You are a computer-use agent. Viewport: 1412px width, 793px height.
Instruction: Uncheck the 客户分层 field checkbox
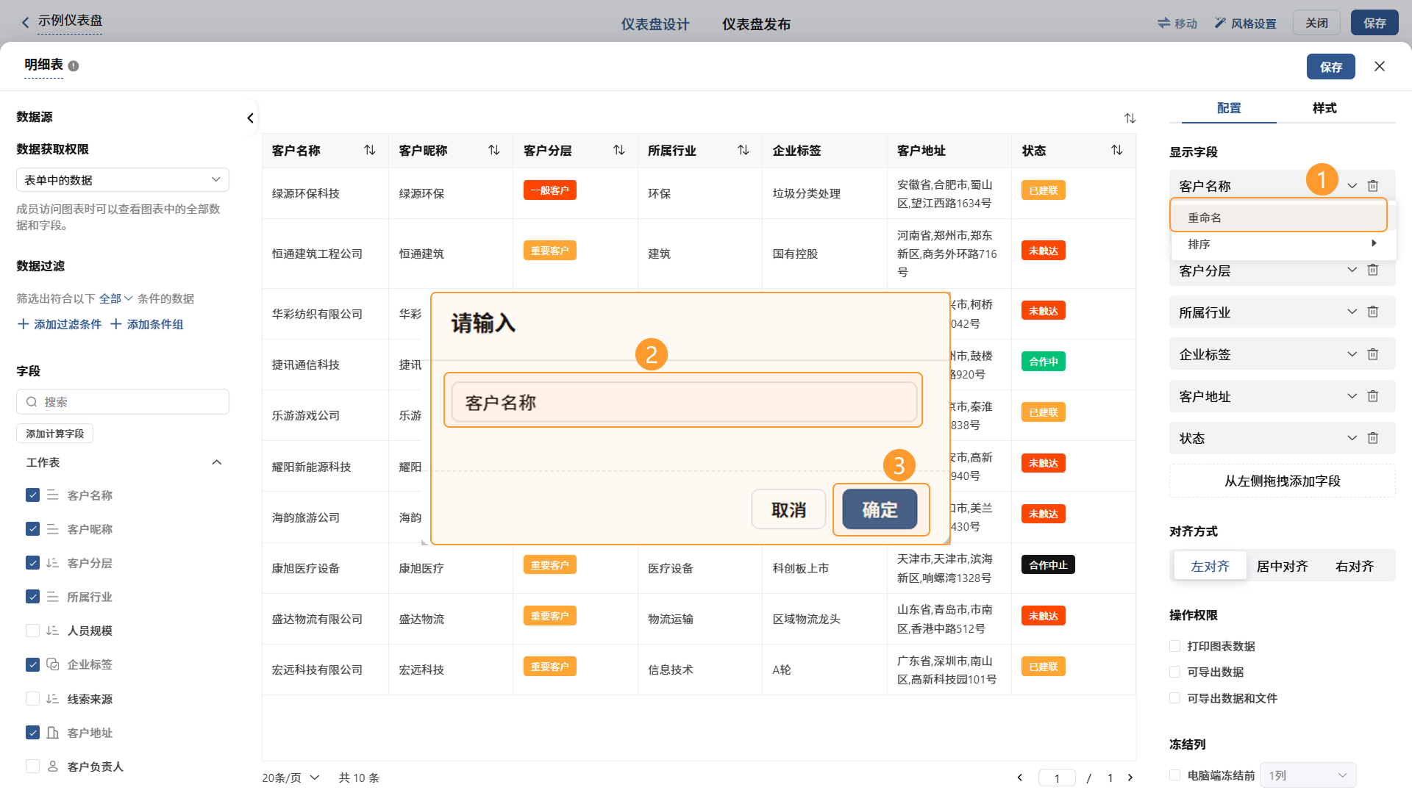click(32, 563)
